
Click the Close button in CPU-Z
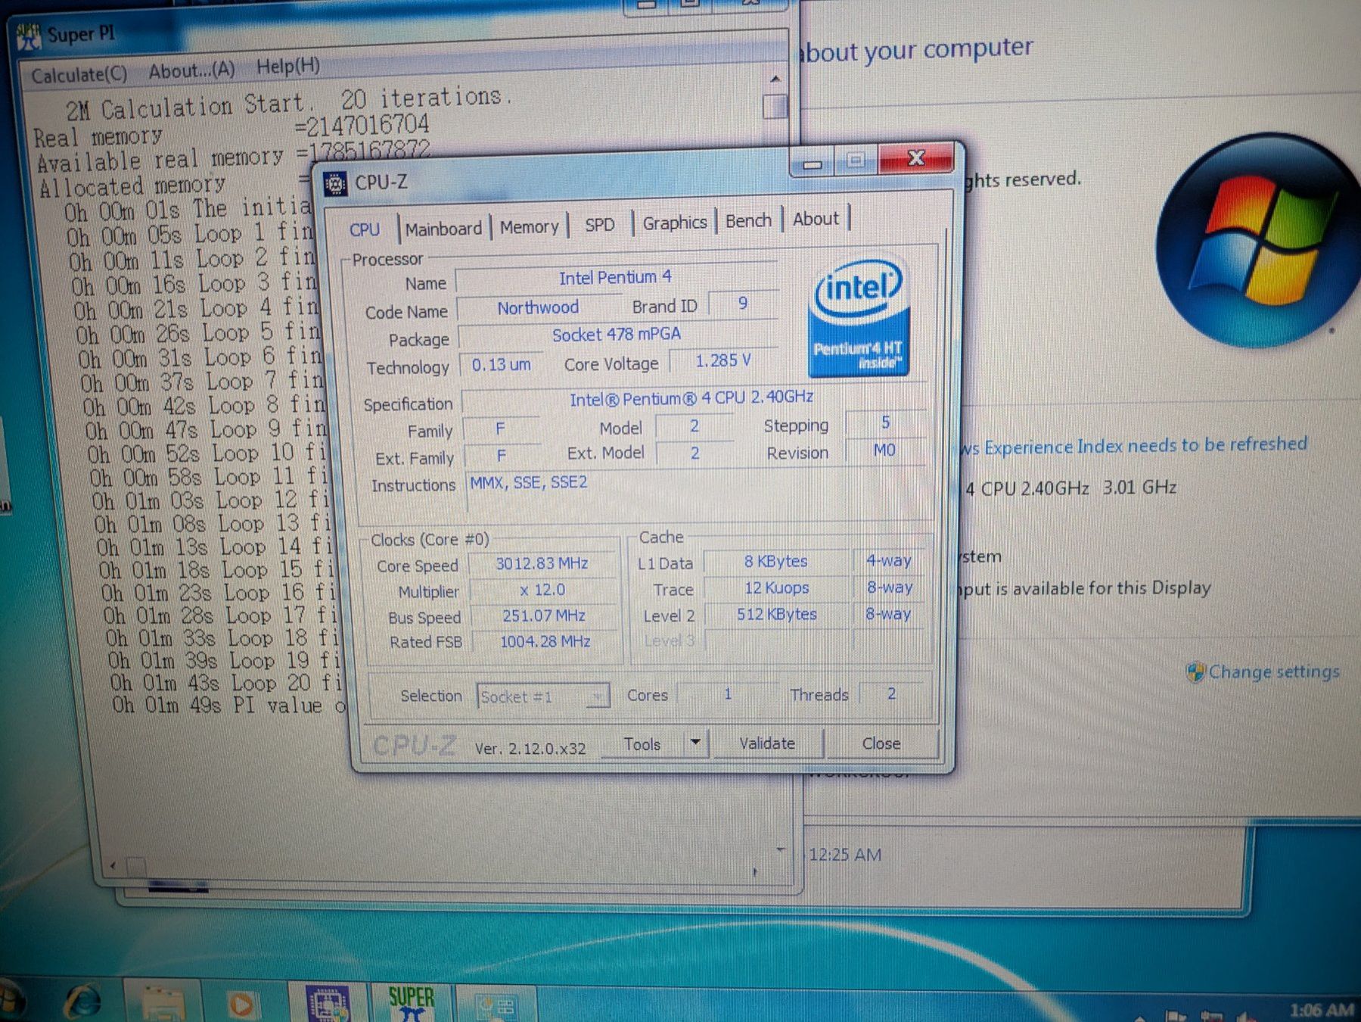(881, 743)
